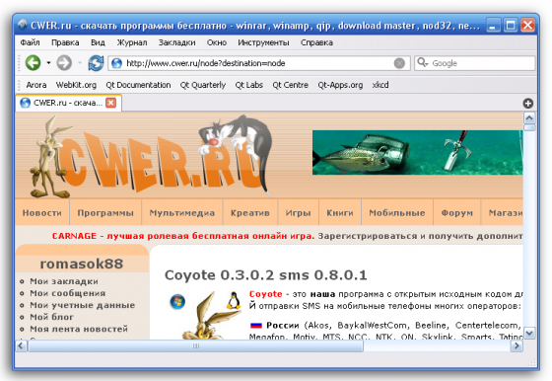Open the Back button history dropdown arrow

48,63
